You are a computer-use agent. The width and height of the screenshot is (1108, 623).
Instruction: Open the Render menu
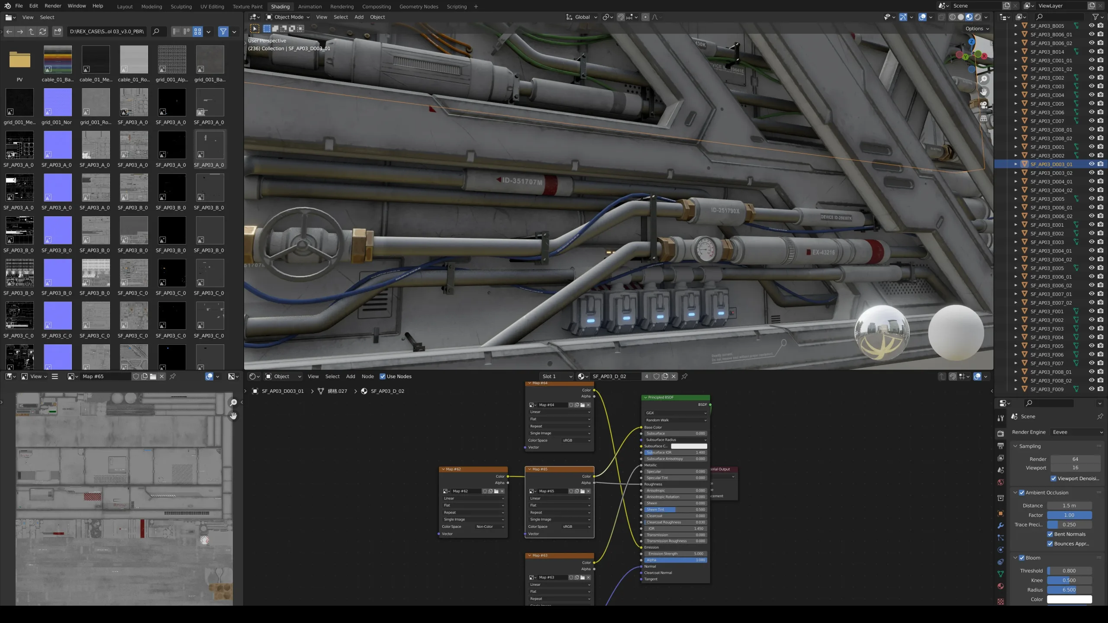click(x=53, y=6)
